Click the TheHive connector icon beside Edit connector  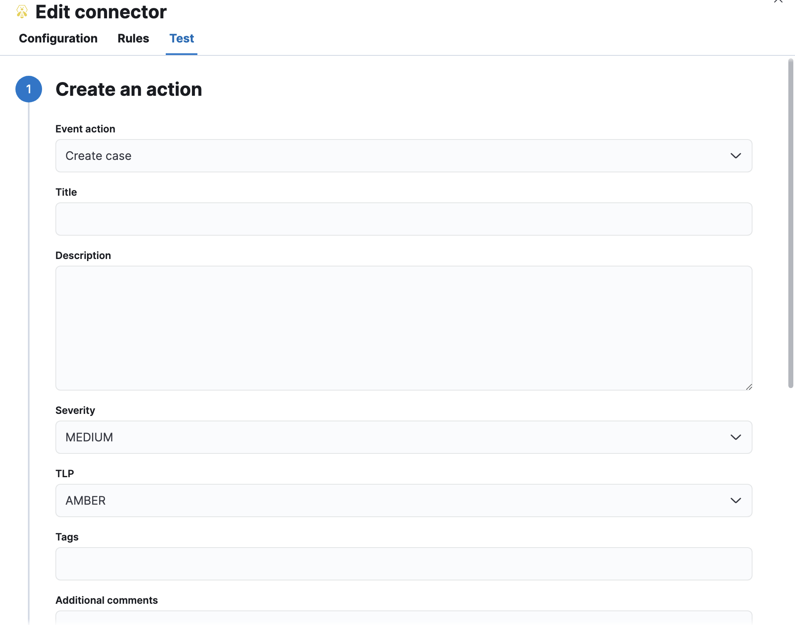point(22,12)
